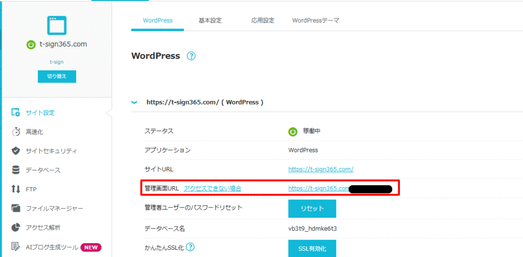
Task: Click the 切り替え button
Action: pyautogui.click(x=57, y=76)
